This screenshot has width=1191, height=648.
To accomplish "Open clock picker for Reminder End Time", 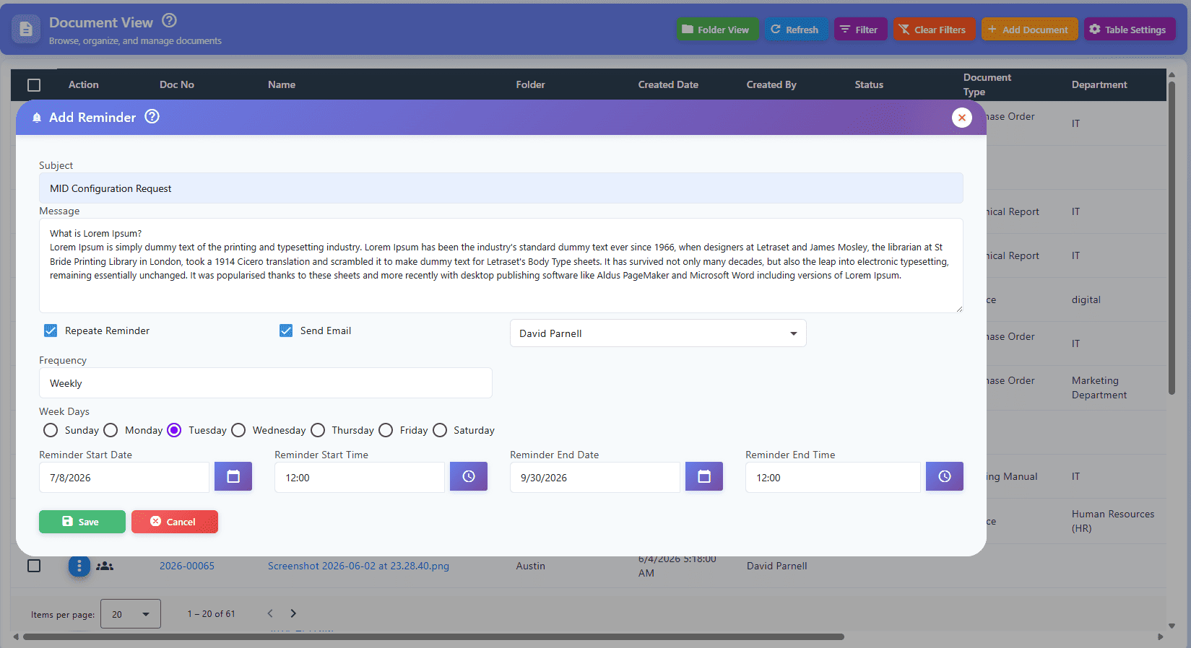I will tap(945, 477).
